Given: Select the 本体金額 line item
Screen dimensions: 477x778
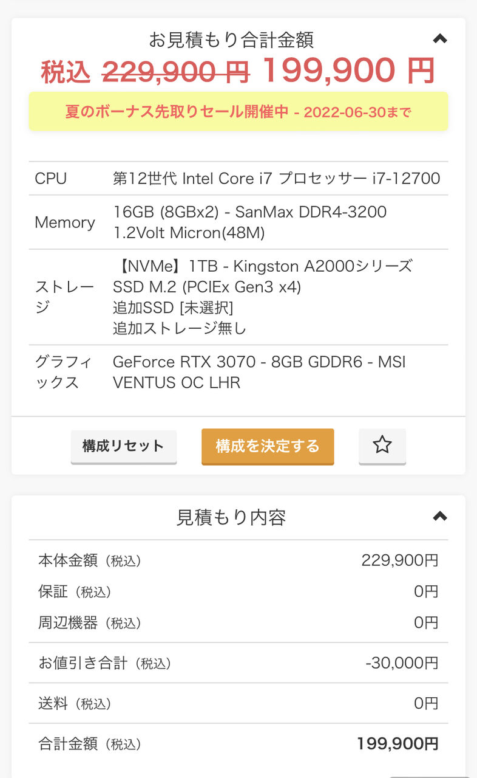Looking at the screenshot, I should (x=238, y=560).
